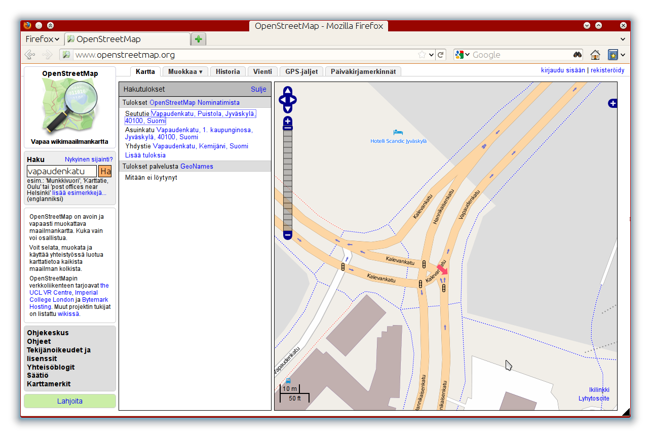
Task: Switch to the Historia tab
Action: tap(228, 71)
